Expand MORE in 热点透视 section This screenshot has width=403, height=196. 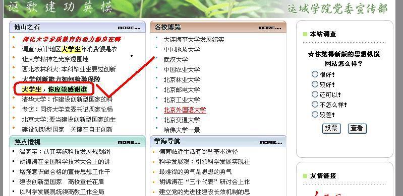pos(129,142)
